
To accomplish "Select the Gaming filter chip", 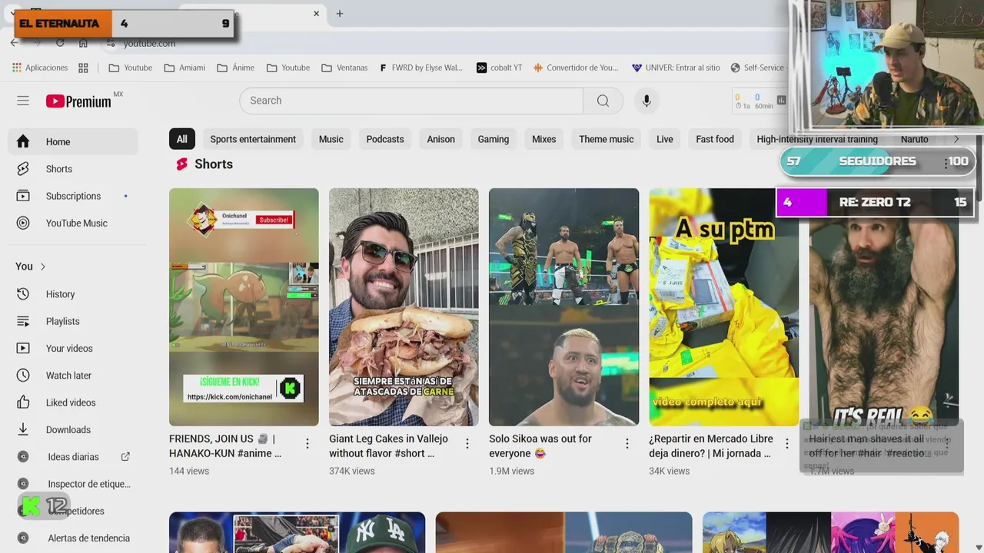I will pos(494,139).
